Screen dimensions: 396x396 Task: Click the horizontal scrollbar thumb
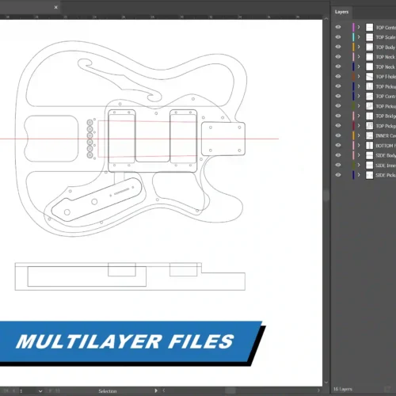[x=230, y=390]
